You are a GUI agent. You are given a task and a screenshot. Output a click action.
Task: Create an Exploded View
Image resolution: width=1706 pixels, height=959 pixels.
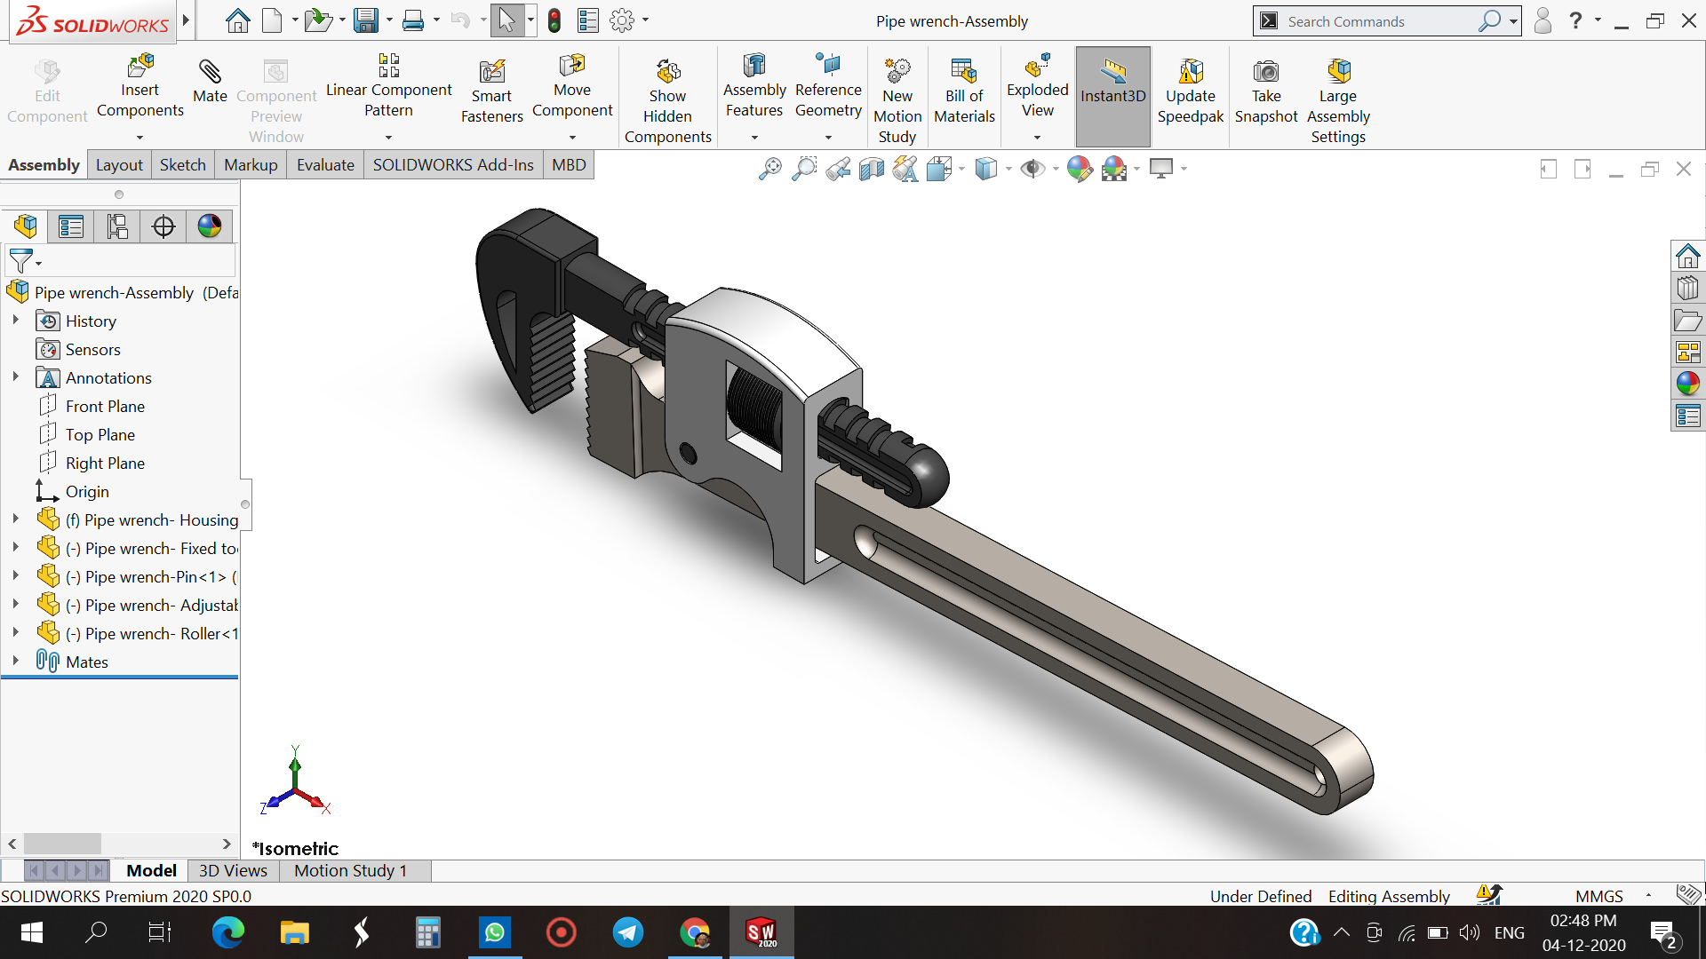pyautogui.click(x=1037, y=86)
